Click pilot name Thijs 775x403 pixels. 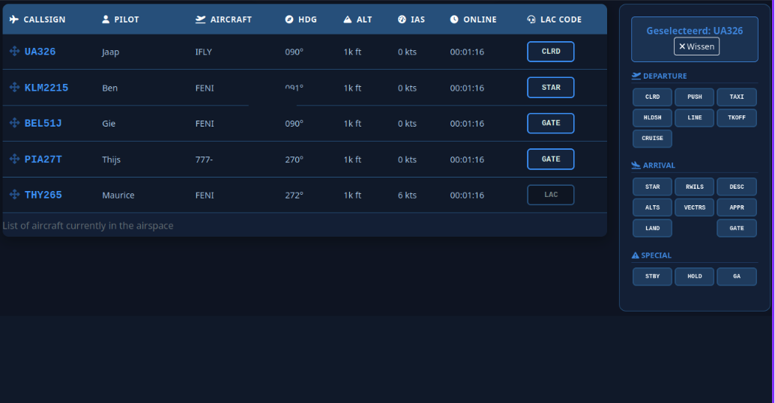pyautogui.click(x=111, y=160)
